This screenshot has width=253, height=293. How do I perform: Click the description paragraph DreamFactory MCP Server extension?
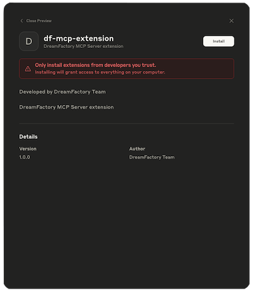point(67,107)
